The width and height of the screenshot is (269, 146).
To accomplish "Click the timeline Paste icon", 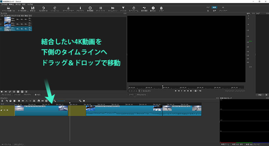I will [14, 101].
